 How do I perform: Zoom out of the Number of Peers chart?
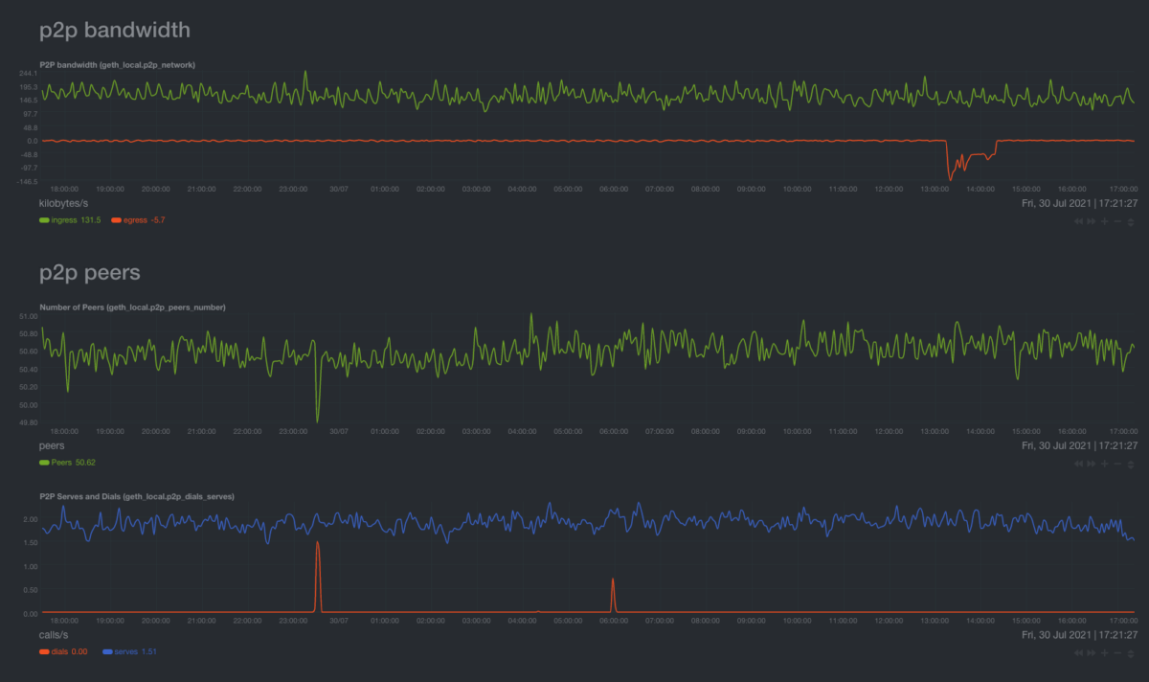pos(1118,463)
